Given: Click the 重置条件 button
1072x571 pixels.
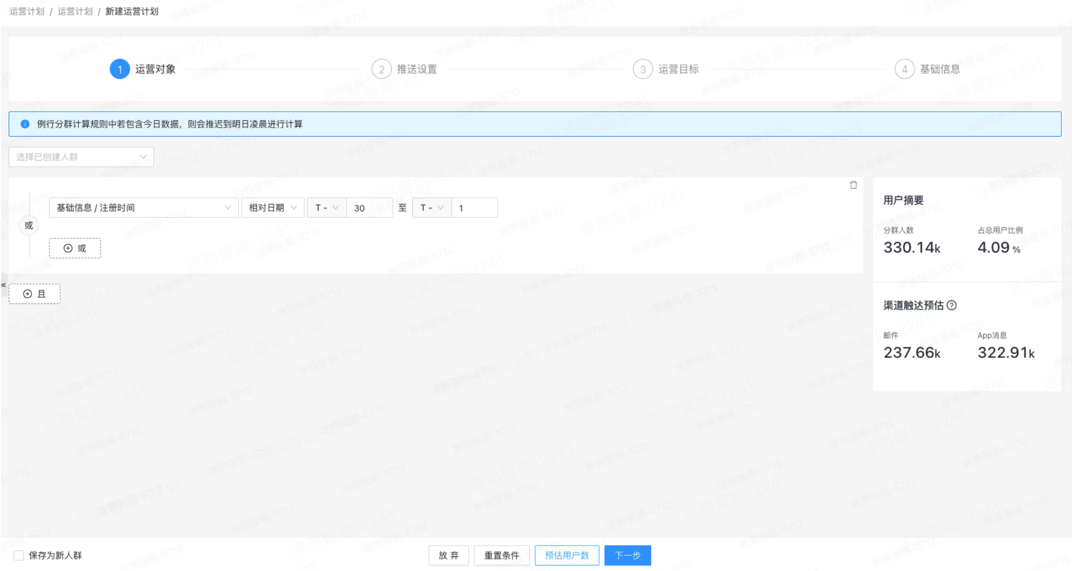Looking at the screenshot, I should pyautogui.click(x=502, y=555).
